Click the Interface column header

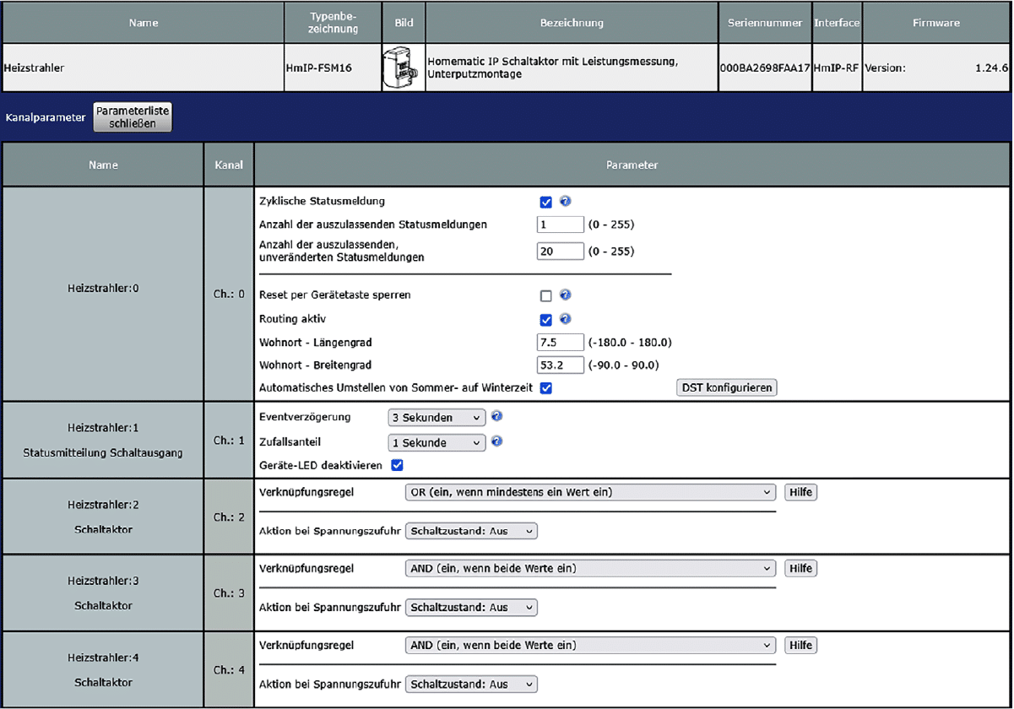pyautogui.click(x=837, y=23)
